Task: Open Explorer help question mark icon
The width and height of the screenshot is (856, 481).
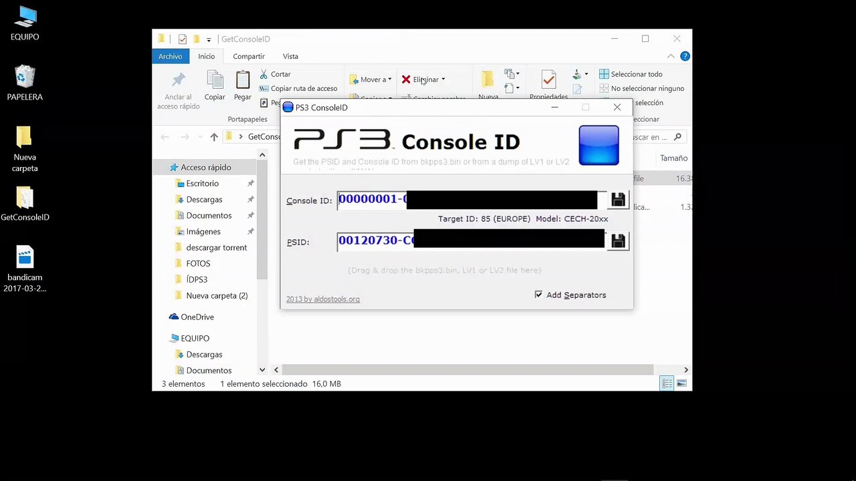Action: [685, 57]
